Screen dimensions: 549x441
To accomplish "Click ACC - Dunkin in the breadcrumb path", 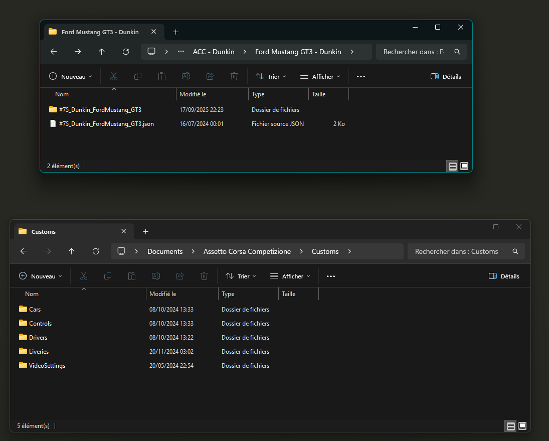I will (x=214, y=52).
